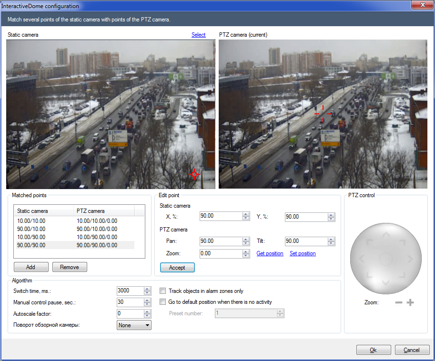
Task: Click the Get position link
Action: (270, 253)
